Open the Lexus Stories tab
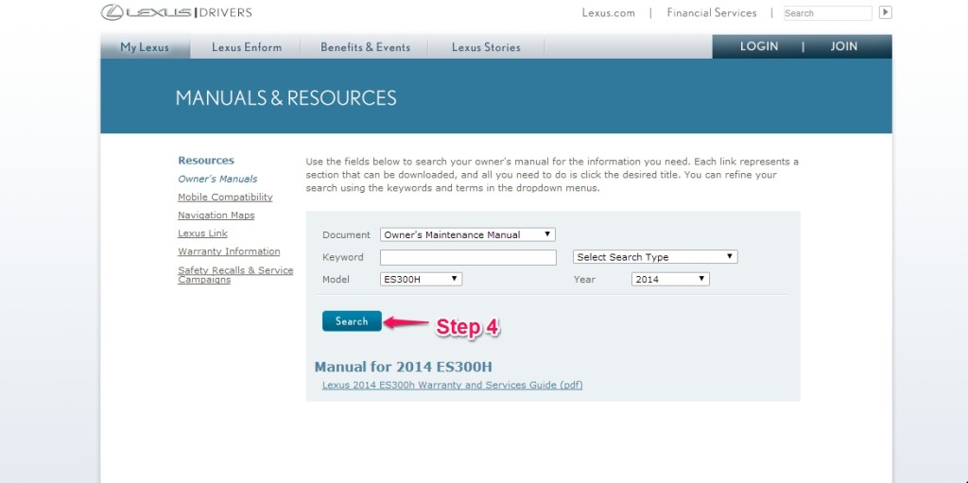Screen dimensions: 968x483 [x=486, y=47]
